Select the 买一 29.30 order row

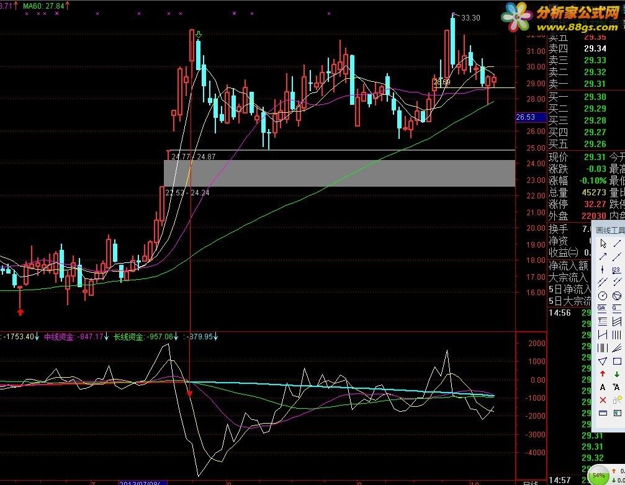pyautogui.click(x=578, y=97)
